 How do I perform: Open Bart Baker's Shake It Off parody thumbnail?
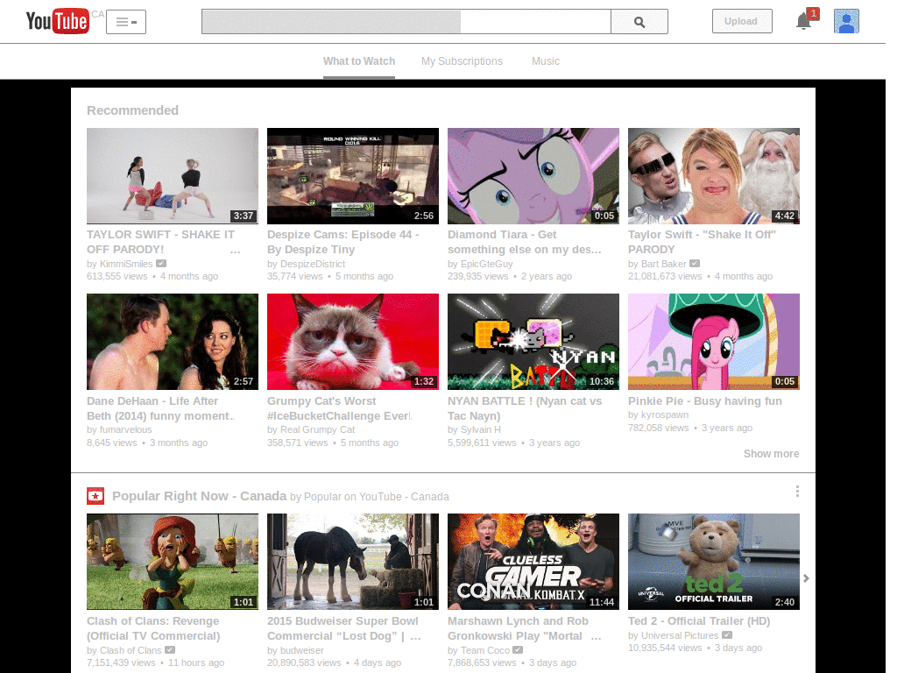[x=713, y=175]
